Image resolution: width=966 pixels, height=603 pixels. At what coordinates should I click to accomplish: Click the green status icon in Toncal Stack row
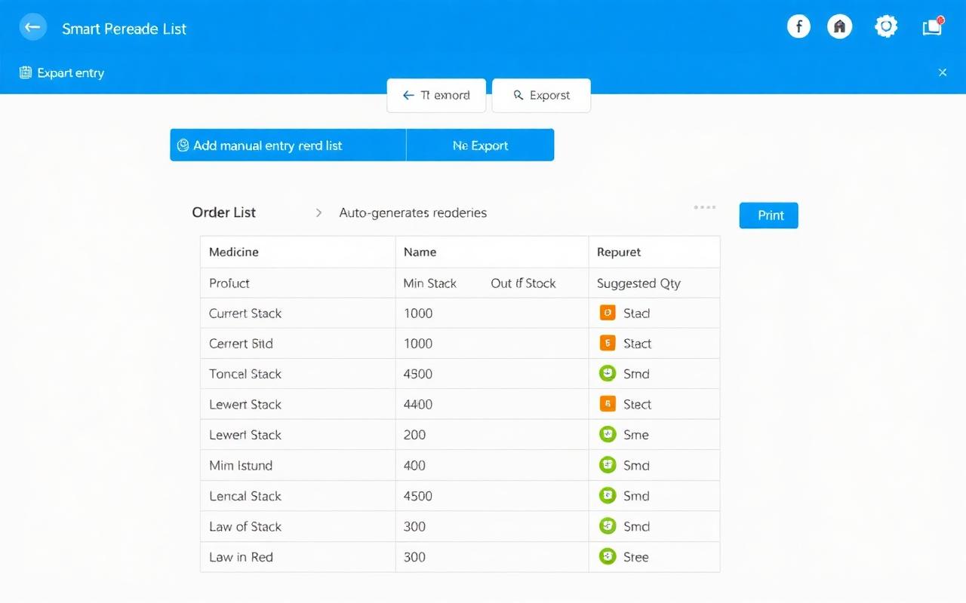point(608,373)
